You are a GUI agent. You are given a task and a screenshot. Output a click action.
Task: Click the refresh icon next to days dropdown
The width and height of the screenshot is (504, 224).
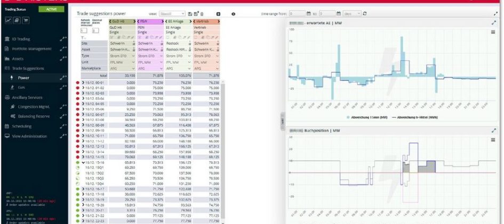(364, 13)
